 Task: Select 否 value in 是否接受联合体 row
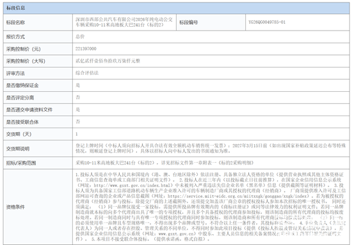tap(77, 121)
